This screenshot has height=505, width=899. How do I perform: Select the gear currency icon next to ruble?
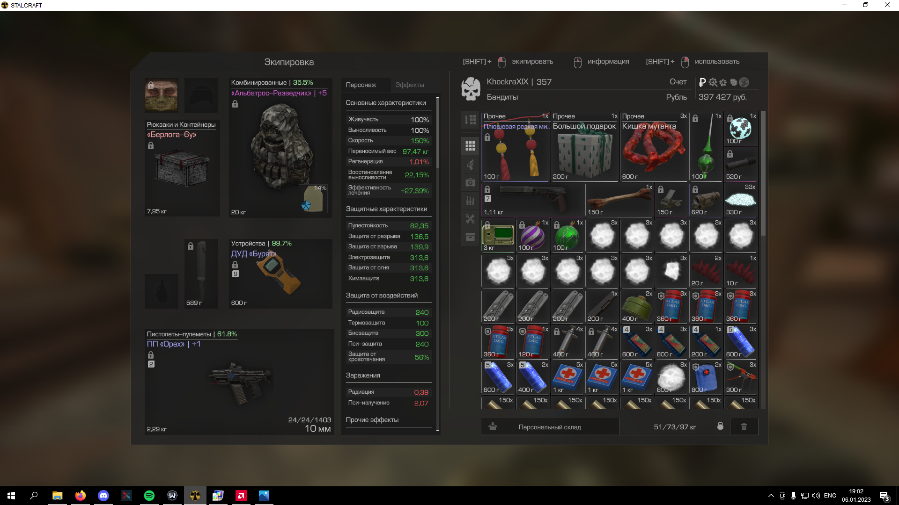coord(713,82)
